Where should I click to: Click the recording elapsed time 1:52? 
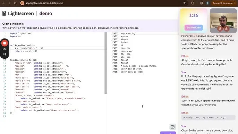(5, 49)
